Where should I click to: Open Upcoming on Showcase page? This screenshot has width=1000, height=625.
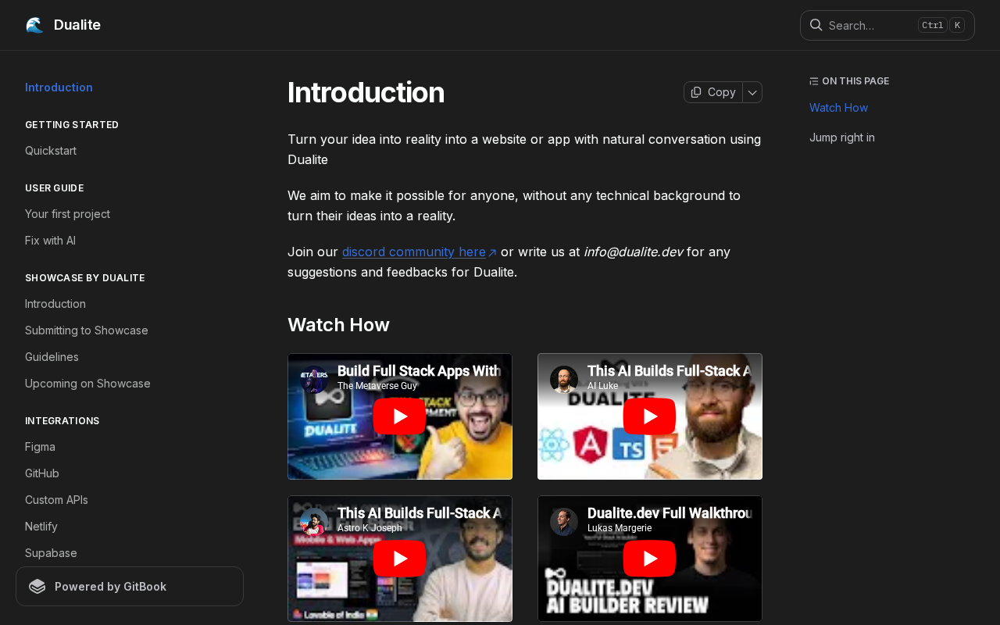(87, 384)
